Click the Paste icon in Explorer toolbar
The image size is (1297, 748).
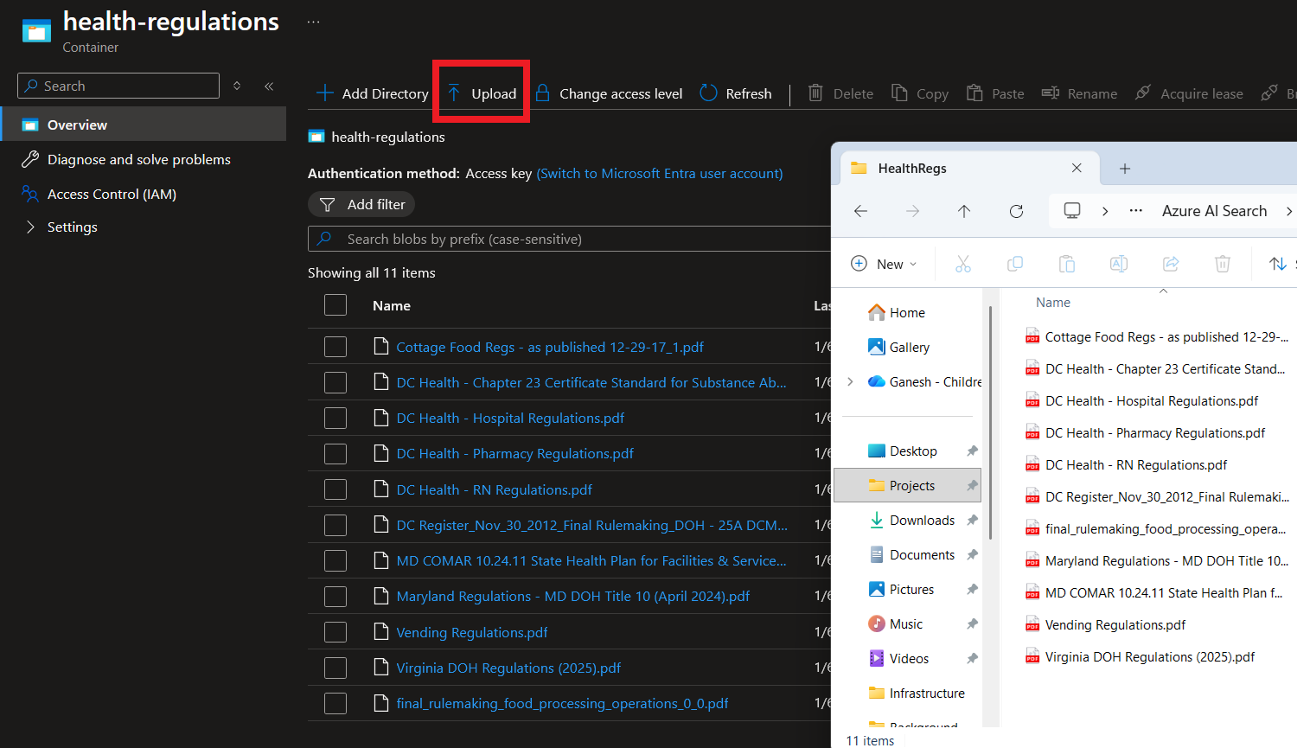[1067, 264]
